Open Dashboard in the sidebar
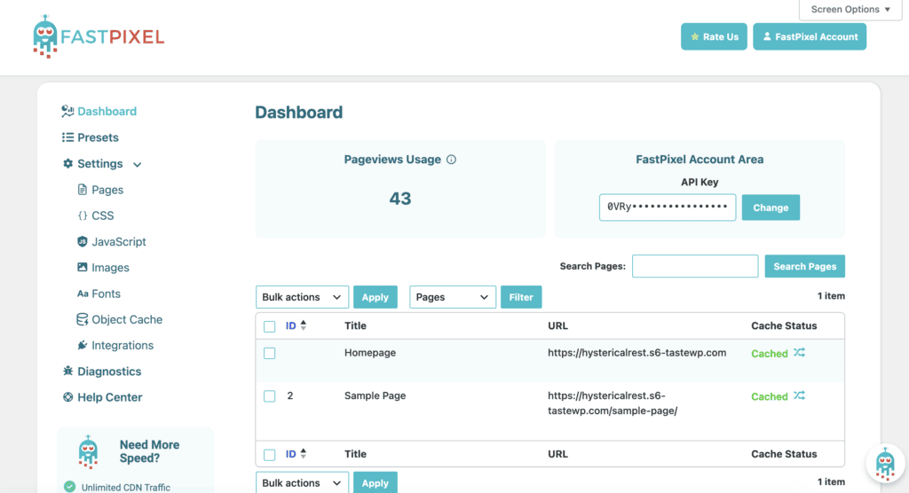This screenshot has width=909, height=493. (107, 111)
